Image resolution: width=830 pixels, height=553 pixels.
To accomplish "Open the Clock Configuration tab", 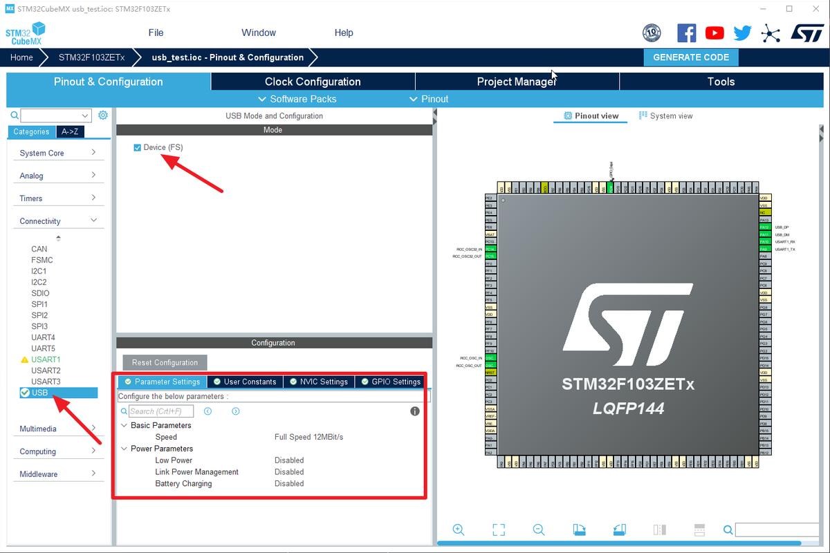I will 312,82.
